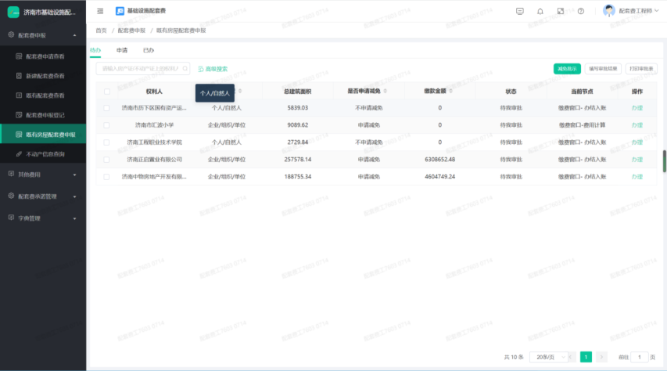Click the message icon in top bar

[x=520, y=11]
